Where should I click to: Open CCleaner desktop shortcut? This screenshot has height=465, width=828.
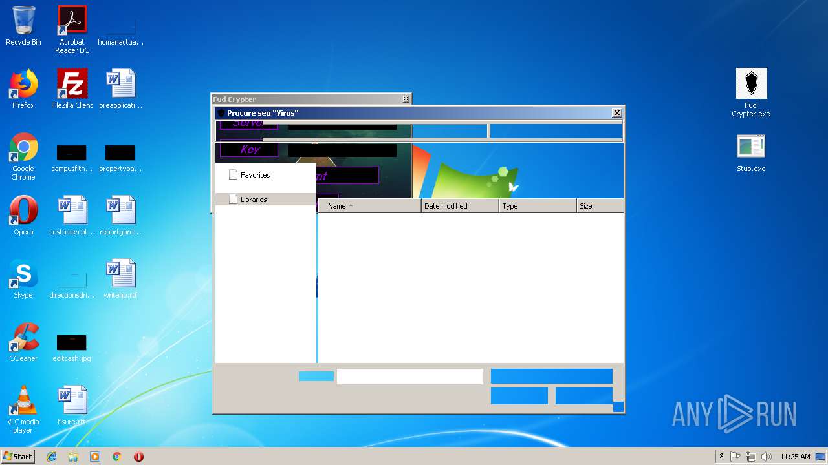coord(23,342)
